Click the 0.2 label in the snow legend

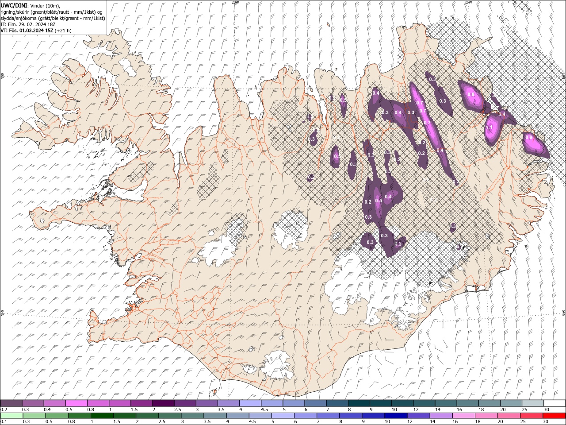coord(4,410)
